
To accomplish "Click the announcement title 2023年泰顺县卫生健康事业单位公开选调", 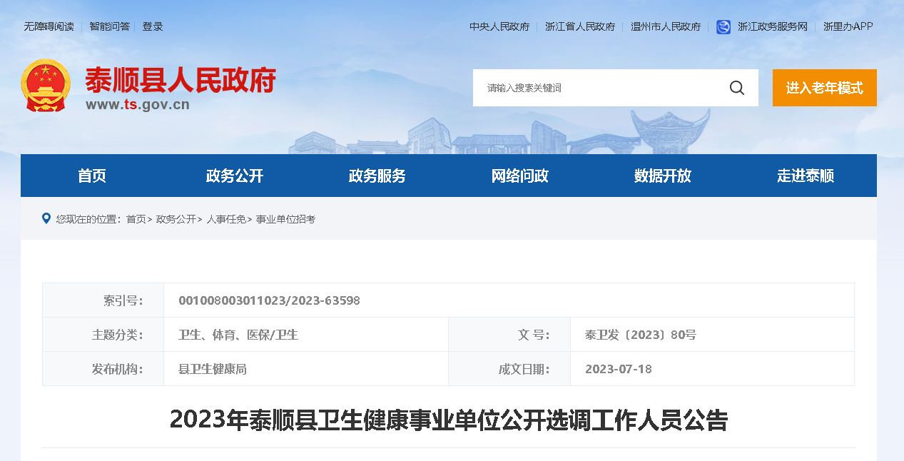I will (448, 420).
